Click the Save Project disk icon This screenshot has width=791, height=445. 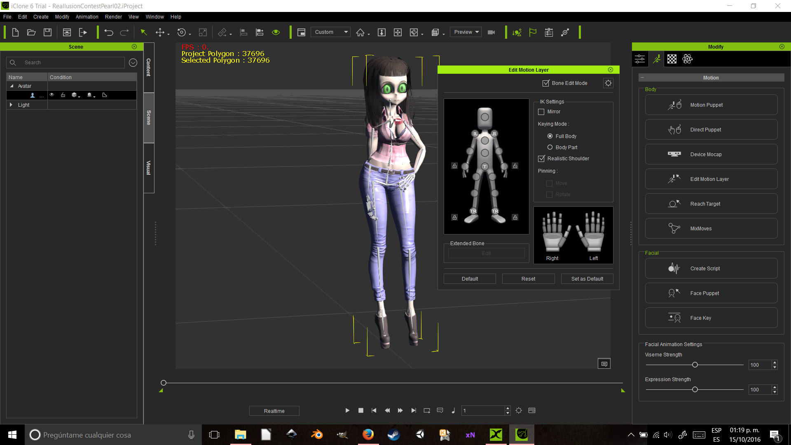click(47, 32)
